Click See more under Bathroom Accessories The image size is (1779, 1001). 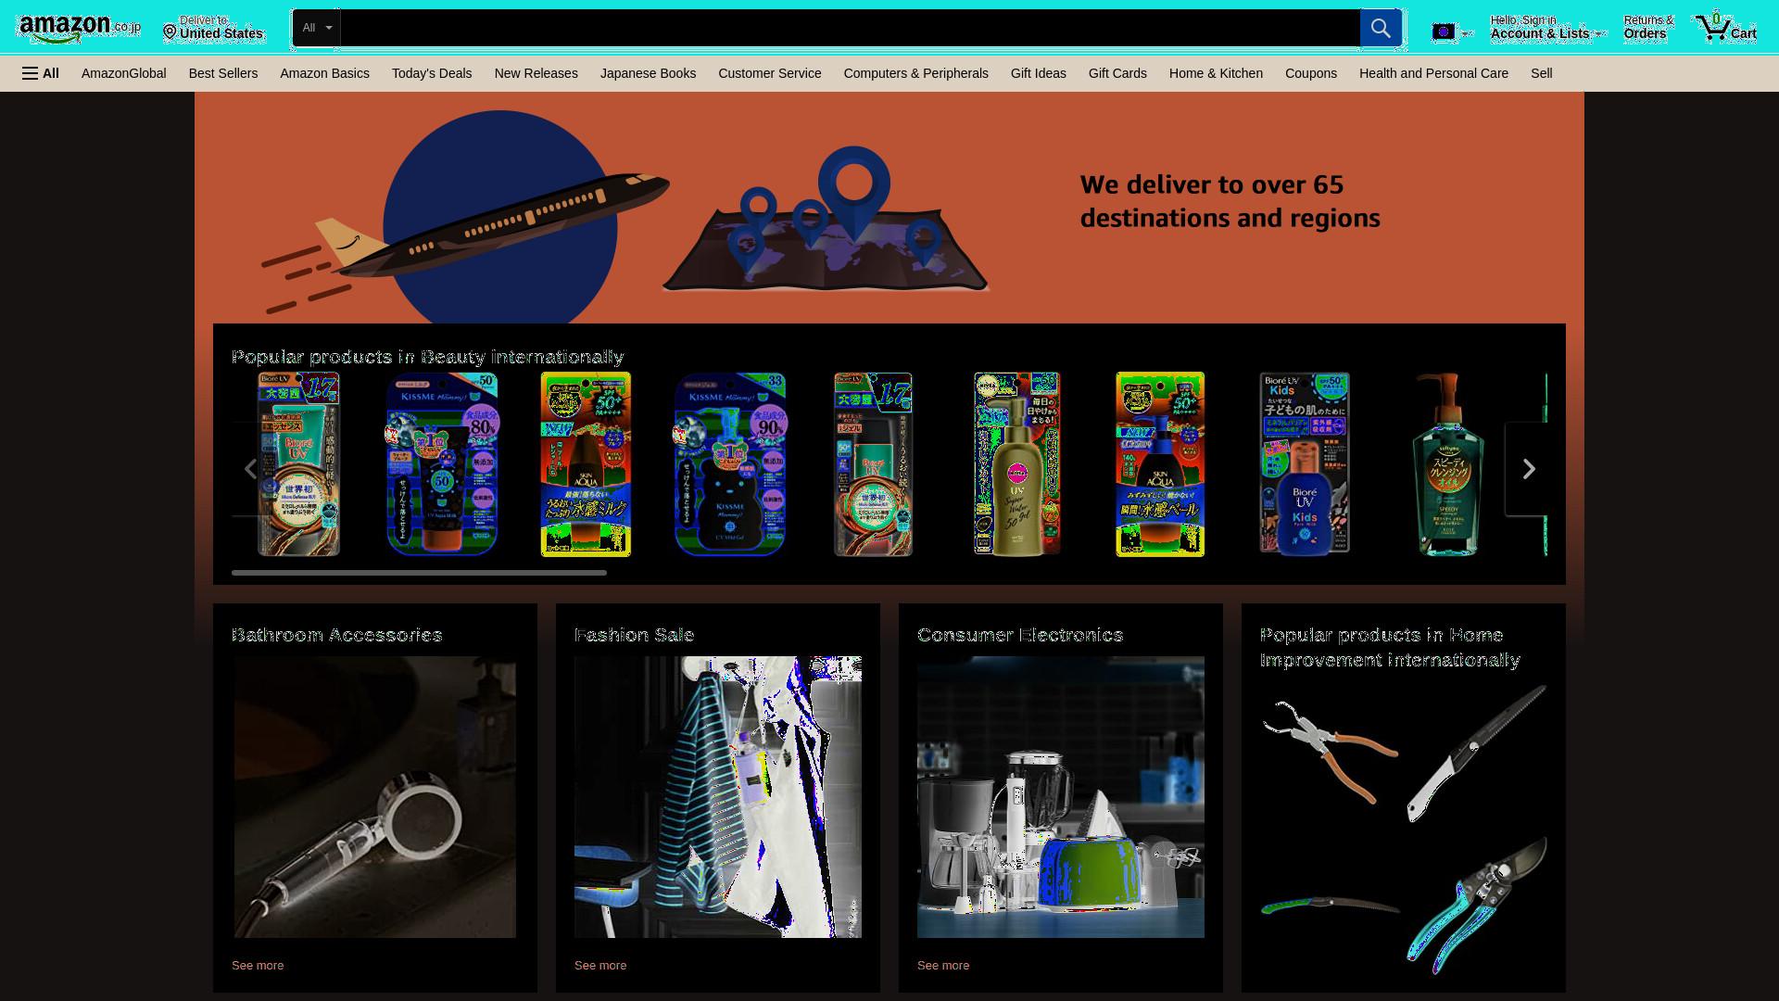coord(258,965)
